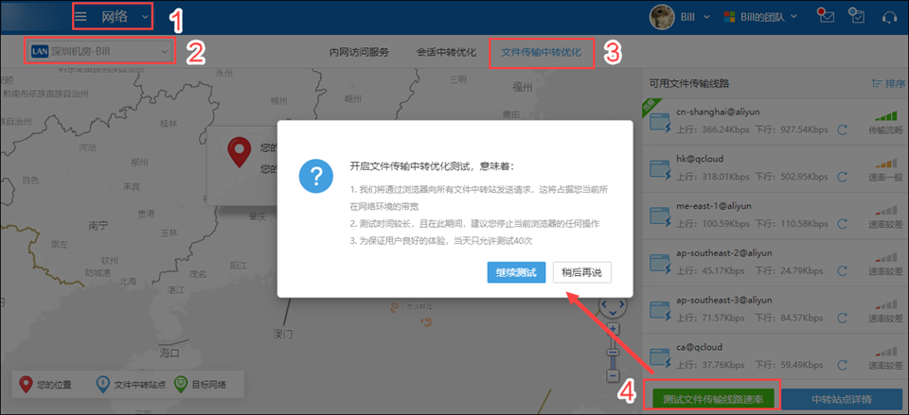Click the map zoom out minus button
This screenshot has height=415, width=909.
tap(613, 375)
